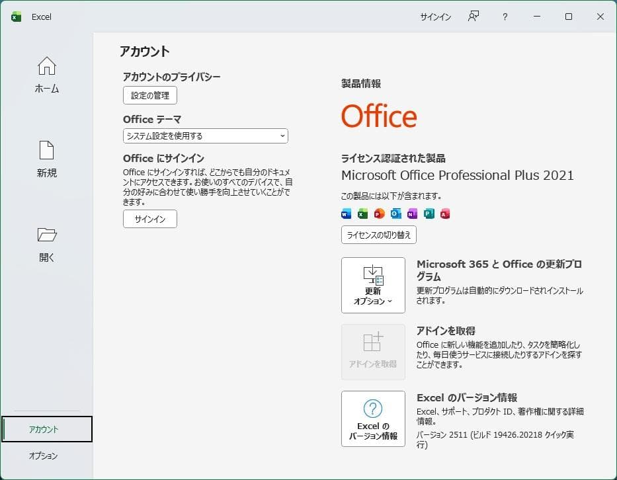
Task: Click the OneNote icon
Action: pos(411,214)
